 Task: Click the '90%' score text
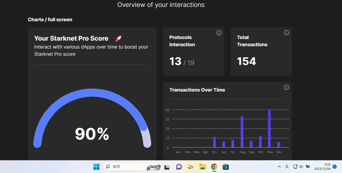(92, 134)
